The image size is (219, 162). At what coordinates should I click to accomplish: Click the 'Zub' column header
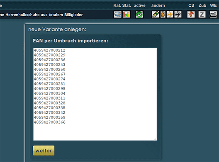tap(202, 5)
